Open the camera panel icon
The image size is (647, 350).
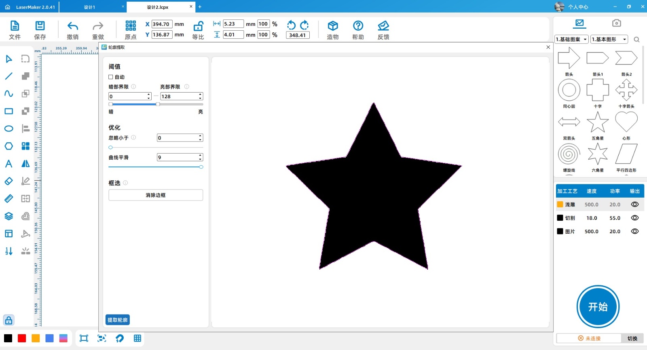coord(616,23)
